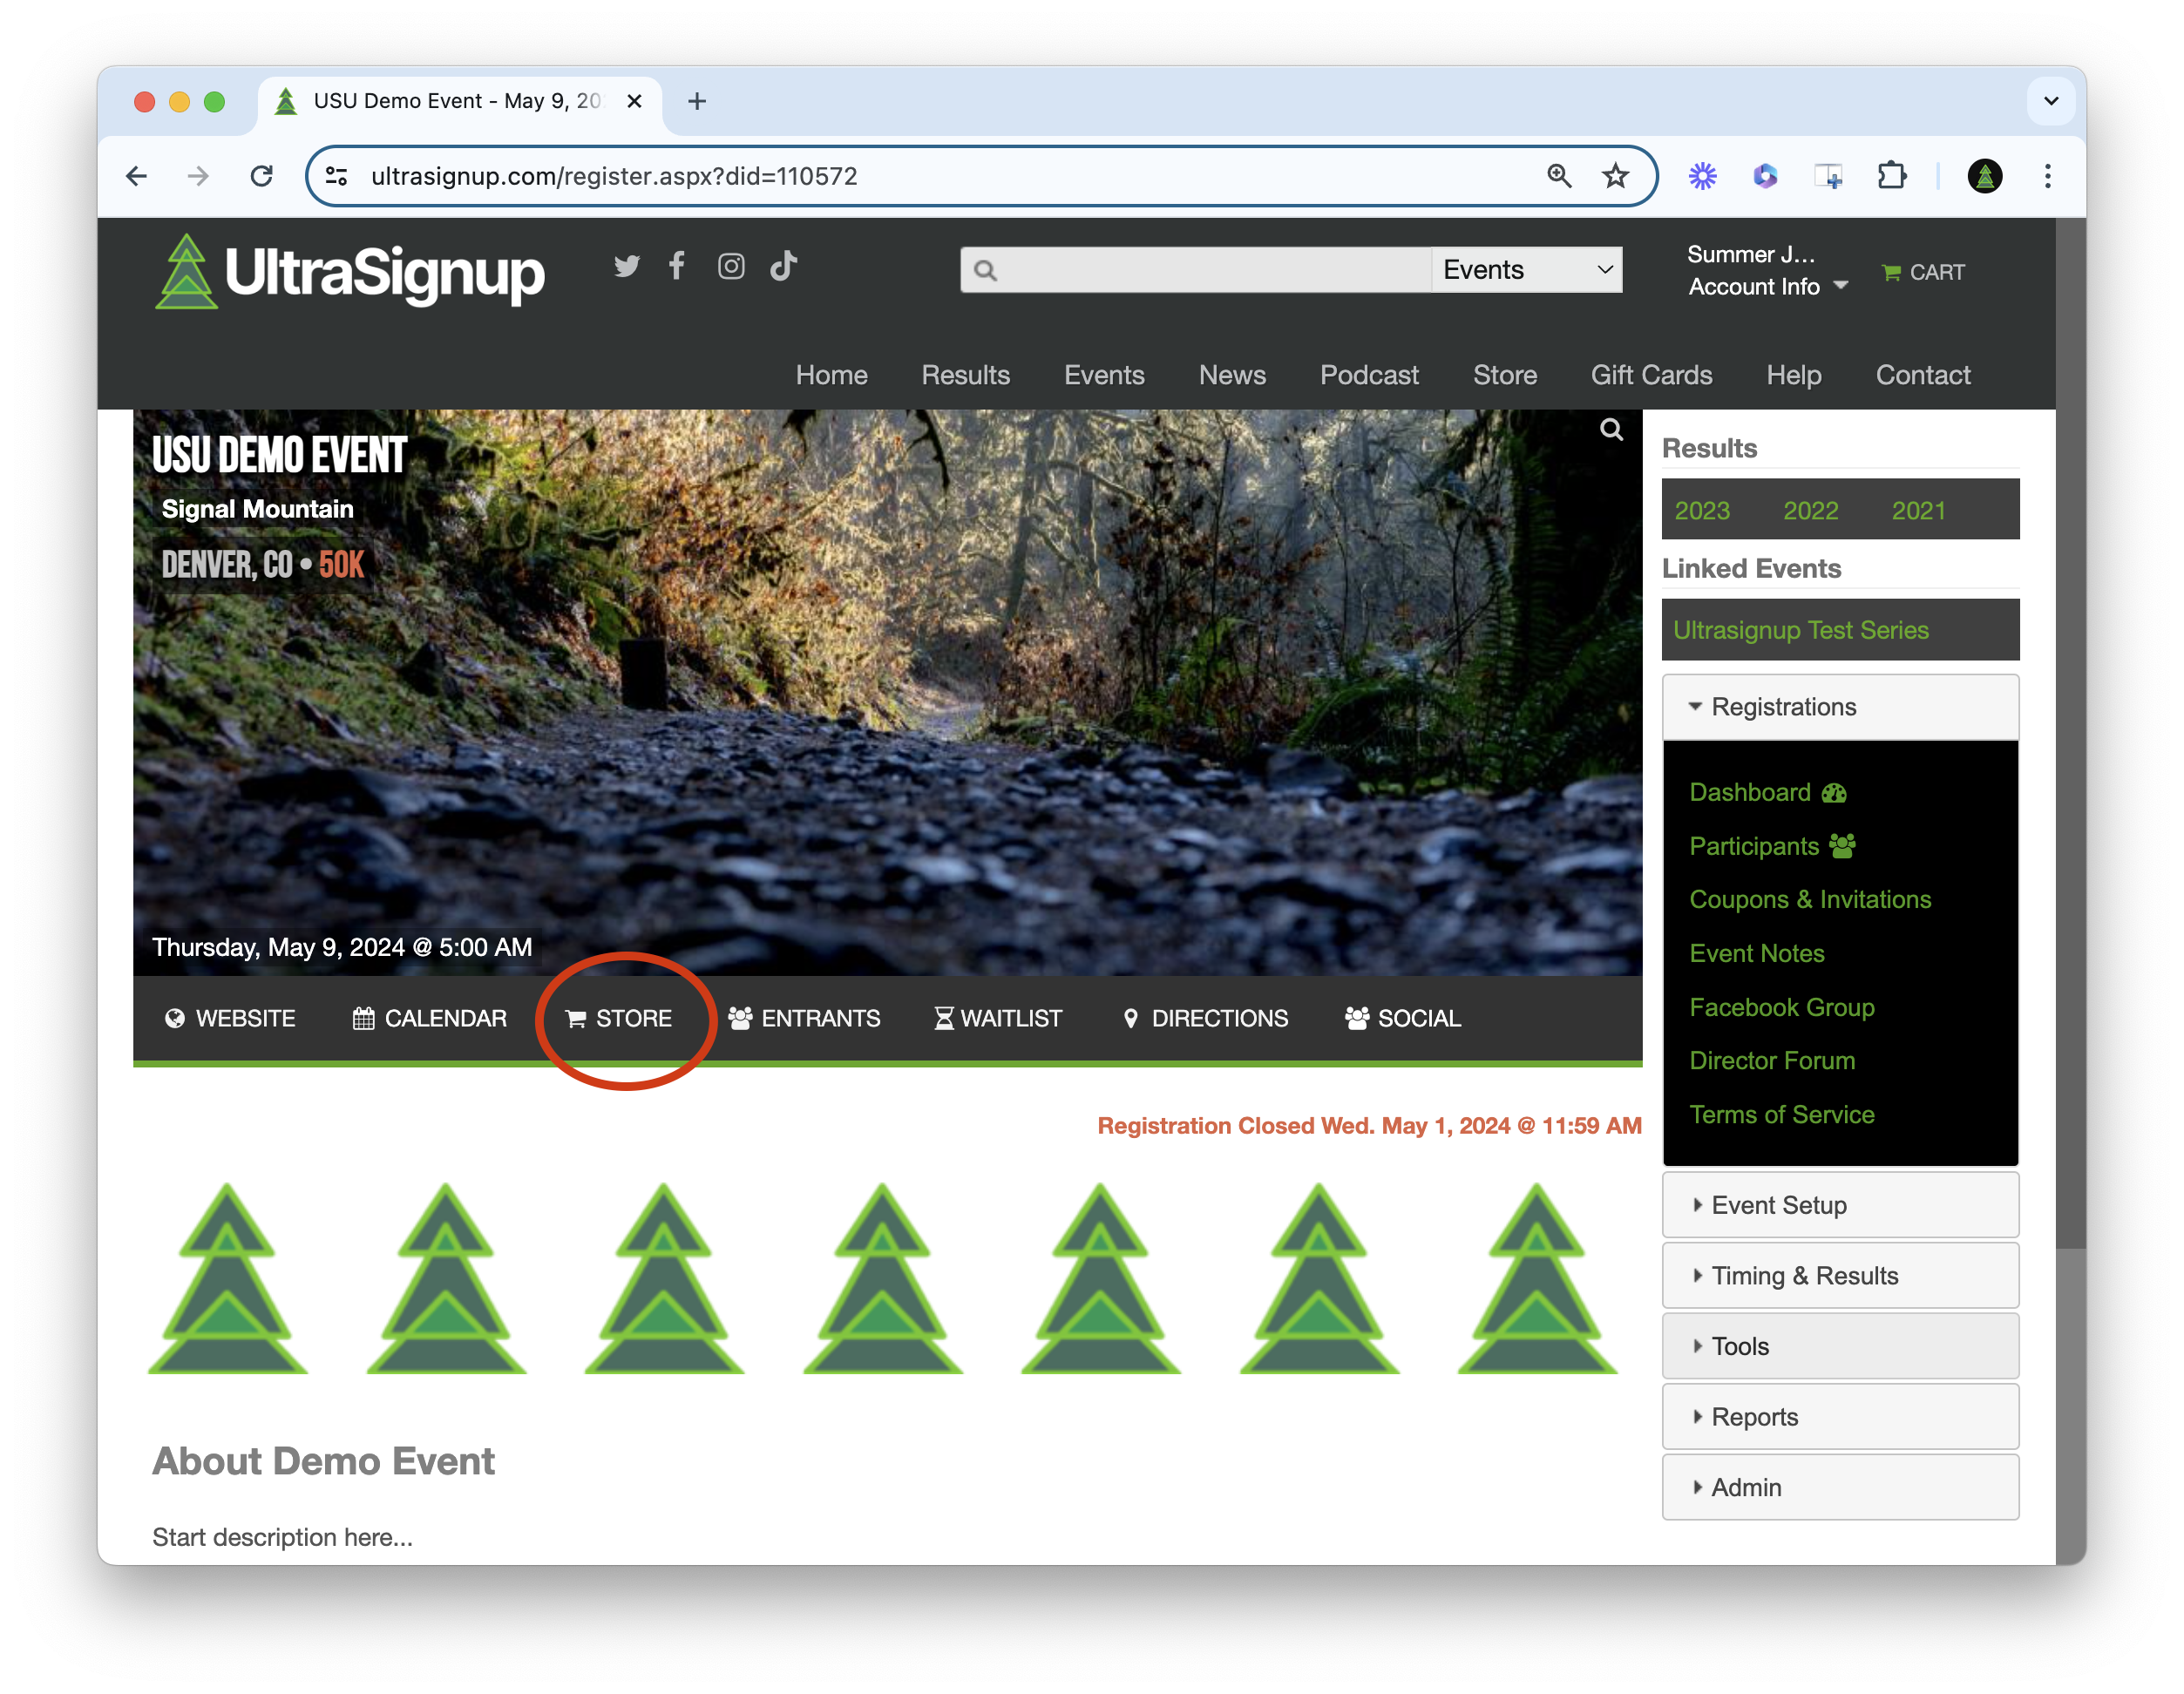
Task: Open Terms of Service
Action: tap(1782, 1114)
